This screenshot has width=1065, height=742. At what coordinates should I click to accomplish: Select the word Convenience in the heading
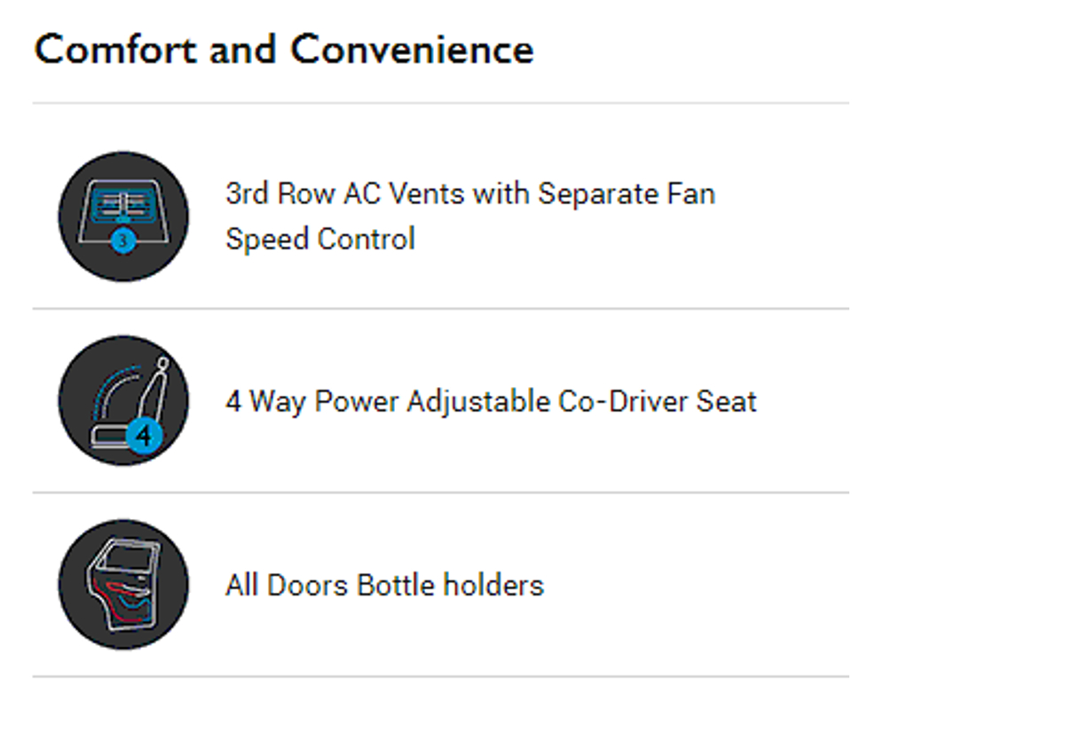pyautogui.click(x=412, y=48)
